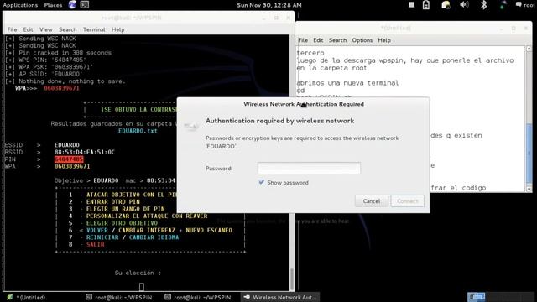The width and height of the screenshot is (537, 302).
Task: Click option 7 REINICIAR text
Action: (x=102, y=237)
